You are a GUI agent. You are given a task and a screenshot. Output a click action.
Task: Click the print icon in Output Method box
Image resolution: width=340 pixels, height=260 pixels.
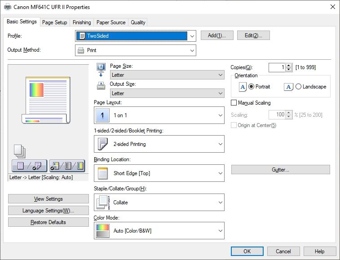[81, 50]
